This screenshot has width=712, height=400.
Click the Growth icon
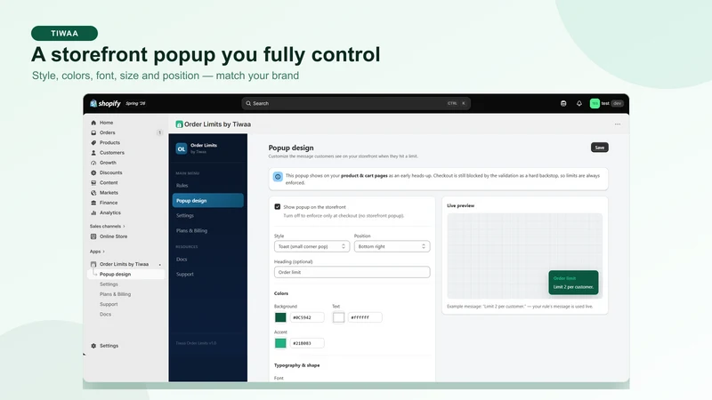[93, 163]
